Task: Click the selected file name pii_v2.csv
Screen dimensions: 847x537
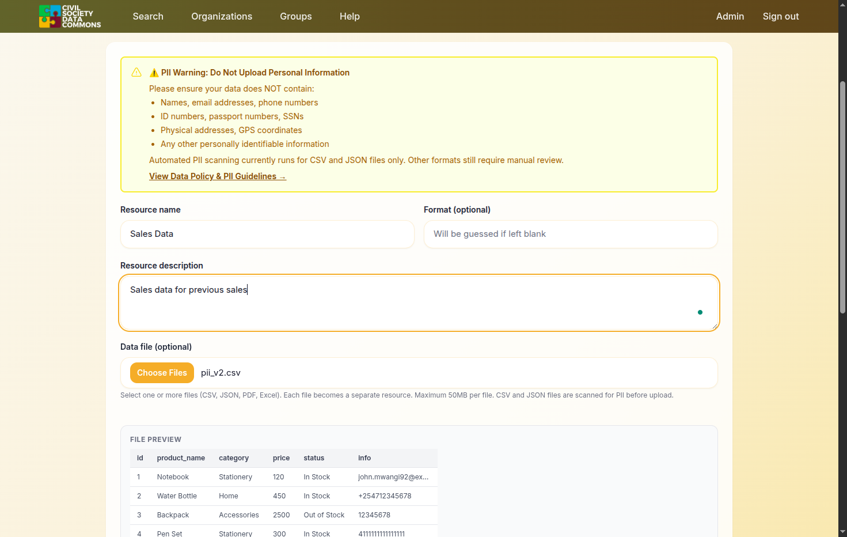Action: [221, 373]
